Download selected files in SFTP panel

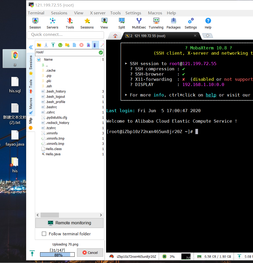pyautogui.click(x=46, y=45)
